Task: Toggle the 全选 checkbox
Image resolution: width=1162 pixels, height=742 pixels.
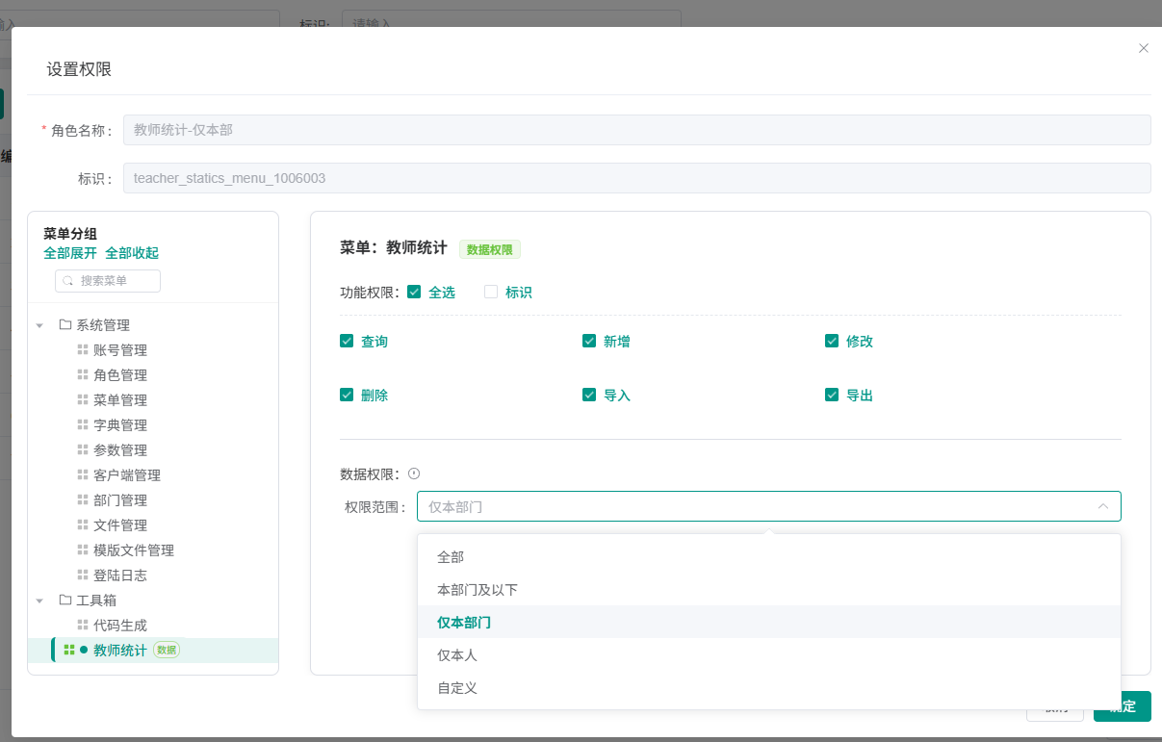Action: pos(414,292)
